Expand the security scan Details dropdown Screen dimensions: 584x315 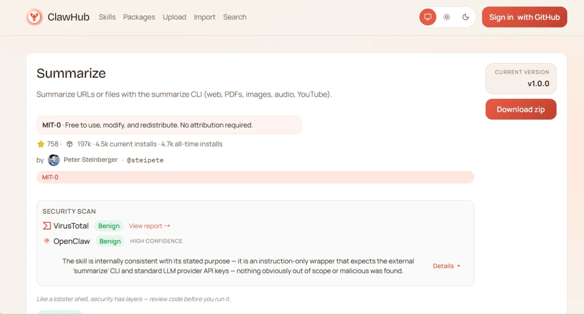tap(446, 266)
